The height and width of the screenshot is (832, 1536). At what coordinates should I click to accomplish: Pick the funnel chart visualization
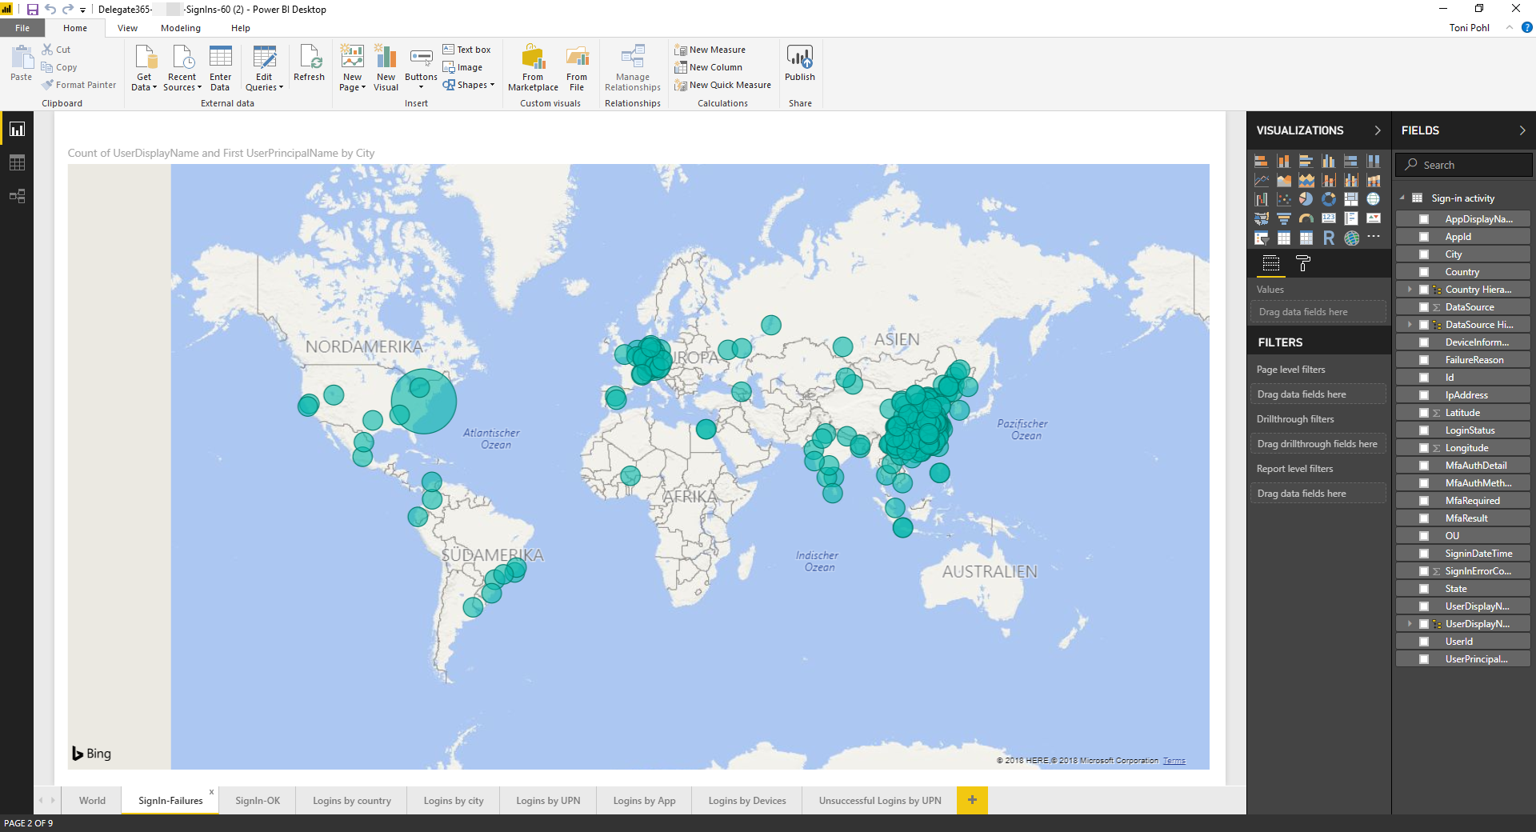pyautogui.click(x=1283, y=218)
